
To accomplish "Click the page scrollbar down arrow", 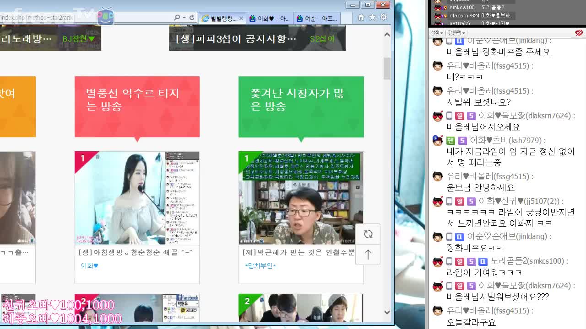I will coord(387,312).
